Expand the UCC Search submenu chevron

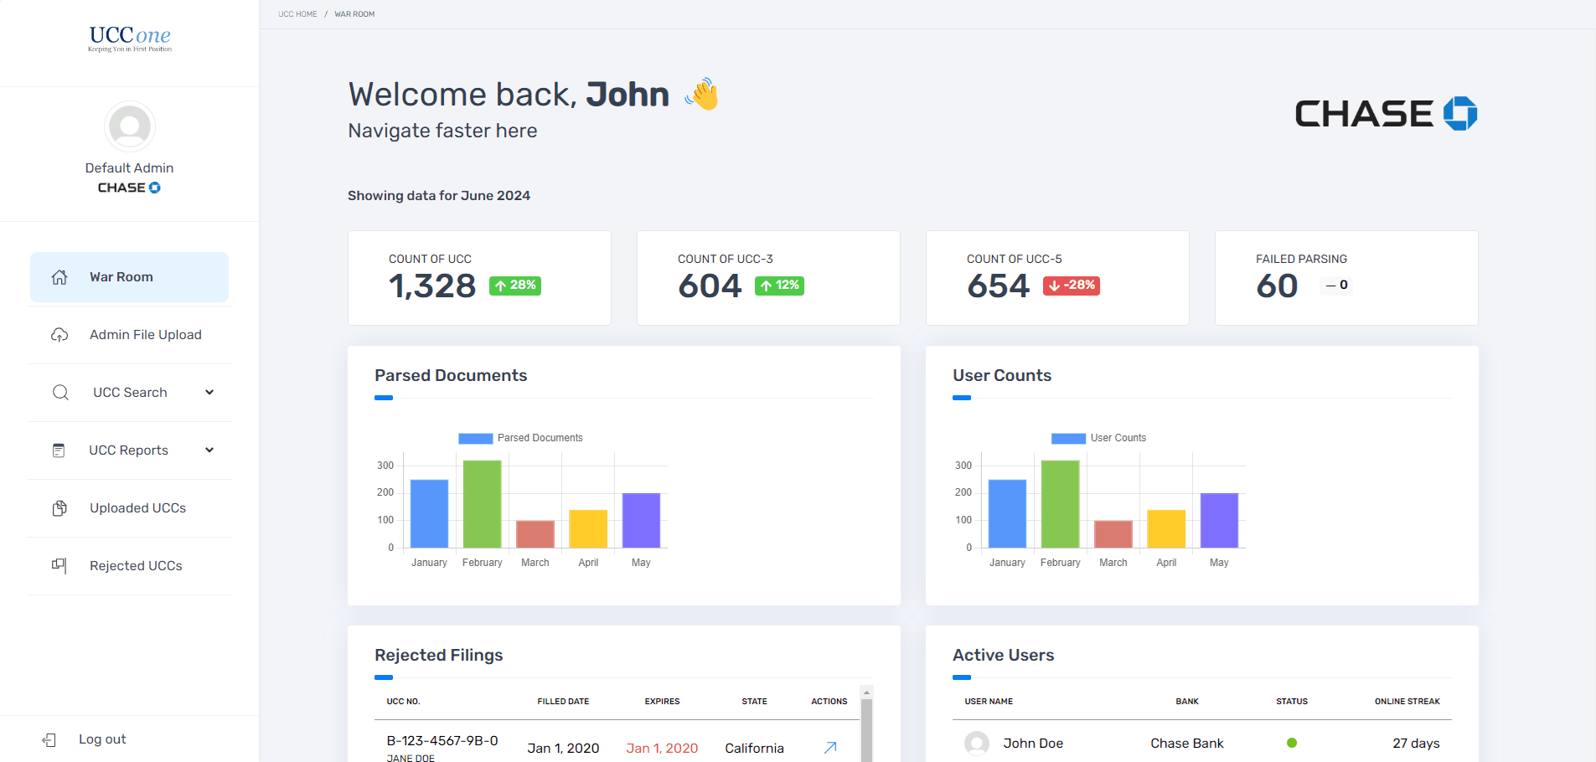coord(209,392)
